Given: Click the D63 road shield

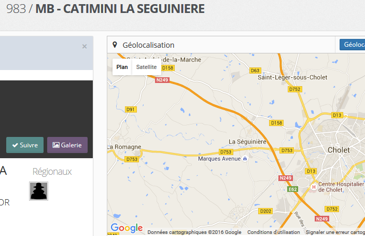Looking at the screenshot, I should tap(255, 70).
